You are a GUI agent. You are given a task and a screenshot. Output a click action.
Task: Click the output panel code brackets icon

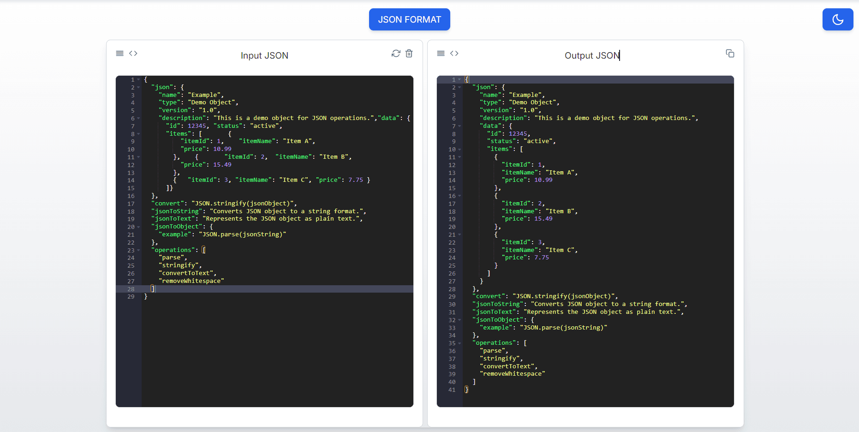point(454,54)
